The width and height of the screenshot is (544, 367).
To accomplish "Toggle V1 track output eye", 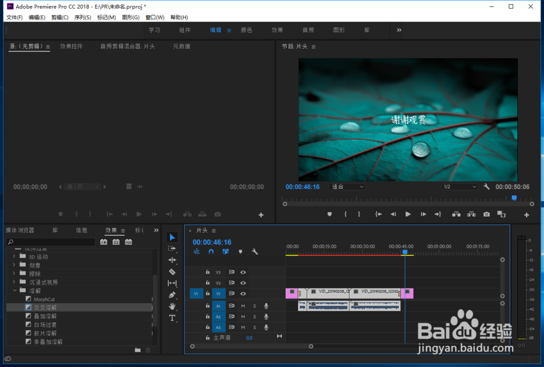I will 243,294.
